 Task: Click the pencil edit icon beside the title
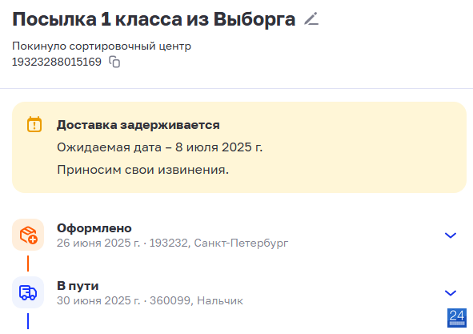coord(311,18)
